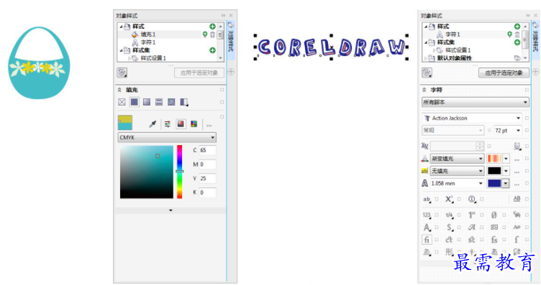
Task: Open the 所有脚本 script dropdown
Action: [476, 102]
